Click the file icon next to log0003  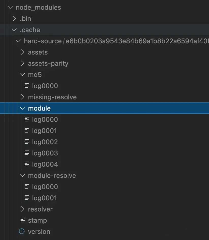click(x=27, y=153)
